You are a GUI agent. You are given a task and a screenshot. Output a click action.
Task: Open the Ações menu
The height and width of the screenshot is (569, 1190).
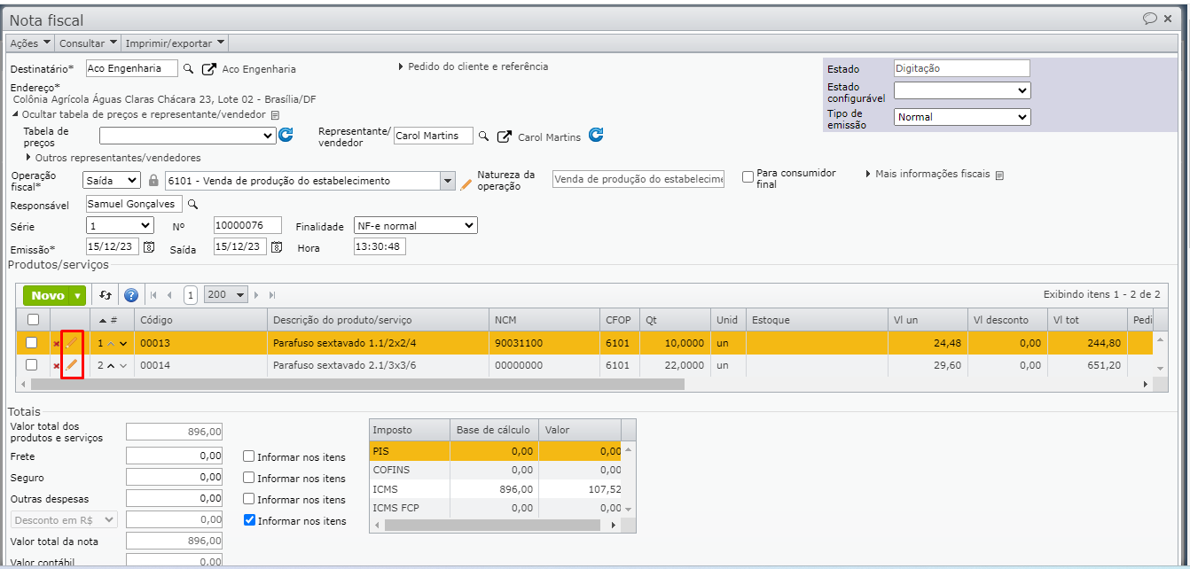[30, 43]
